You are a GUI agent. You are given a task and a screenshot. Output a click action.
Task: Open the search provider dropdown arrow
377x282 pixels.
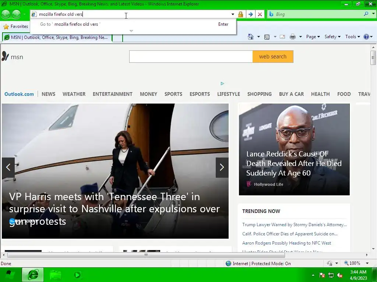tap(373, 14)
